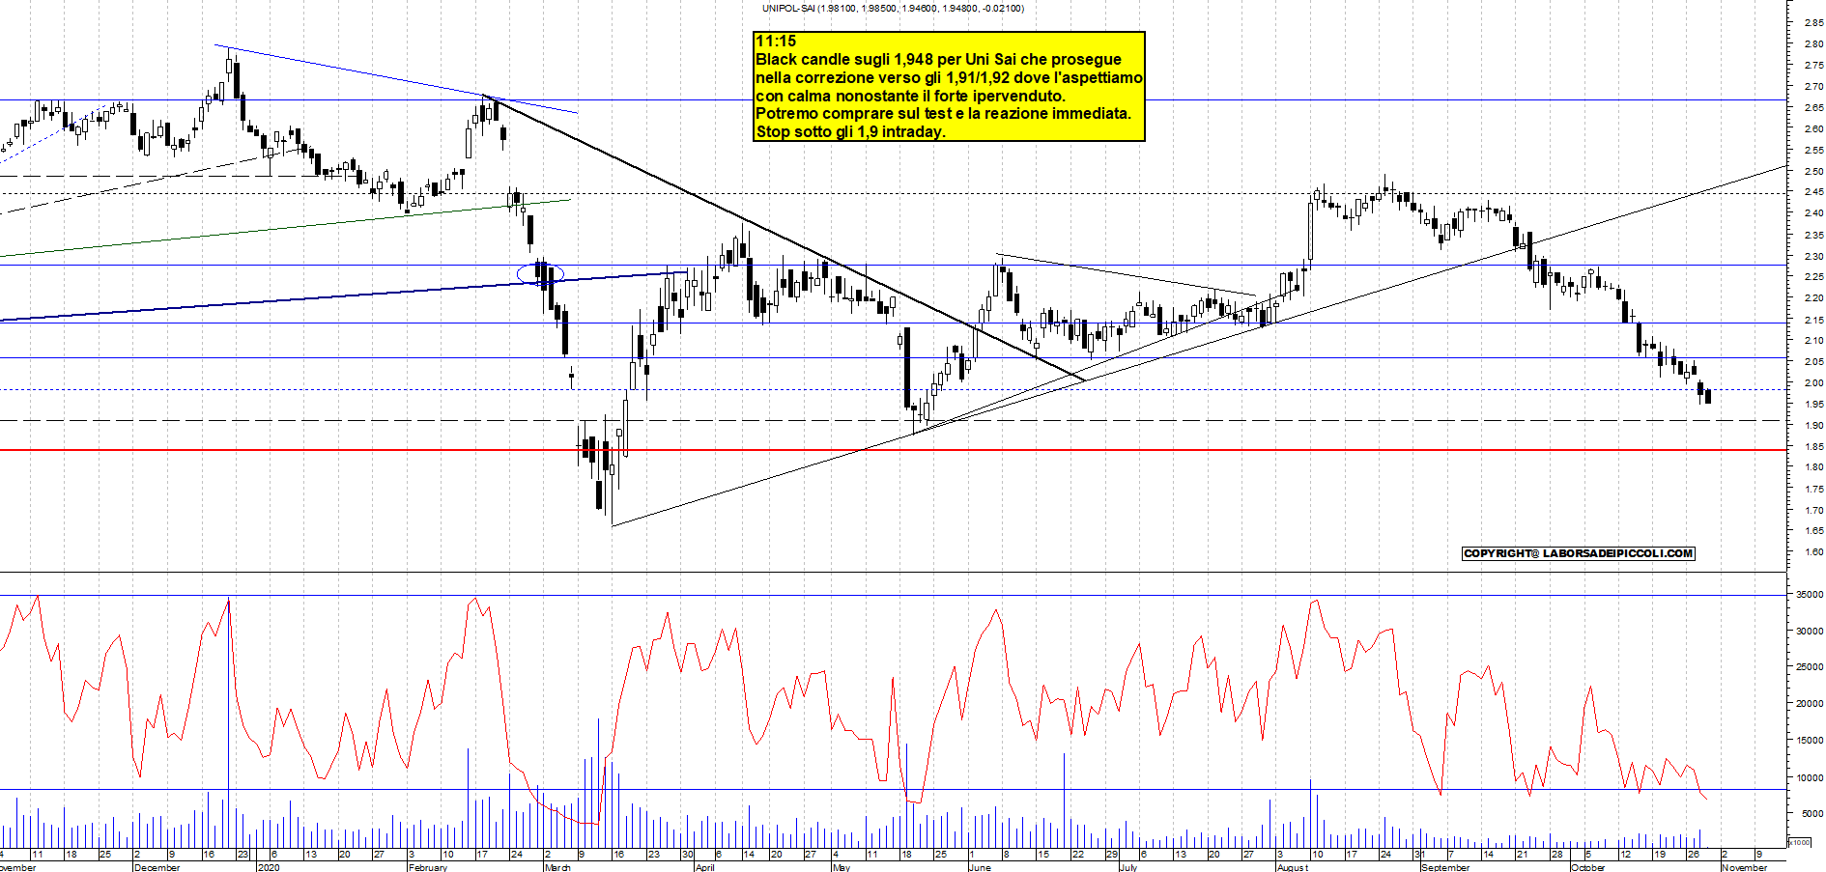Image resolution: width=1826 pixels, height=872 pixels.
Task: Click the 2.20 price axis label
Action: (1813, 299)
